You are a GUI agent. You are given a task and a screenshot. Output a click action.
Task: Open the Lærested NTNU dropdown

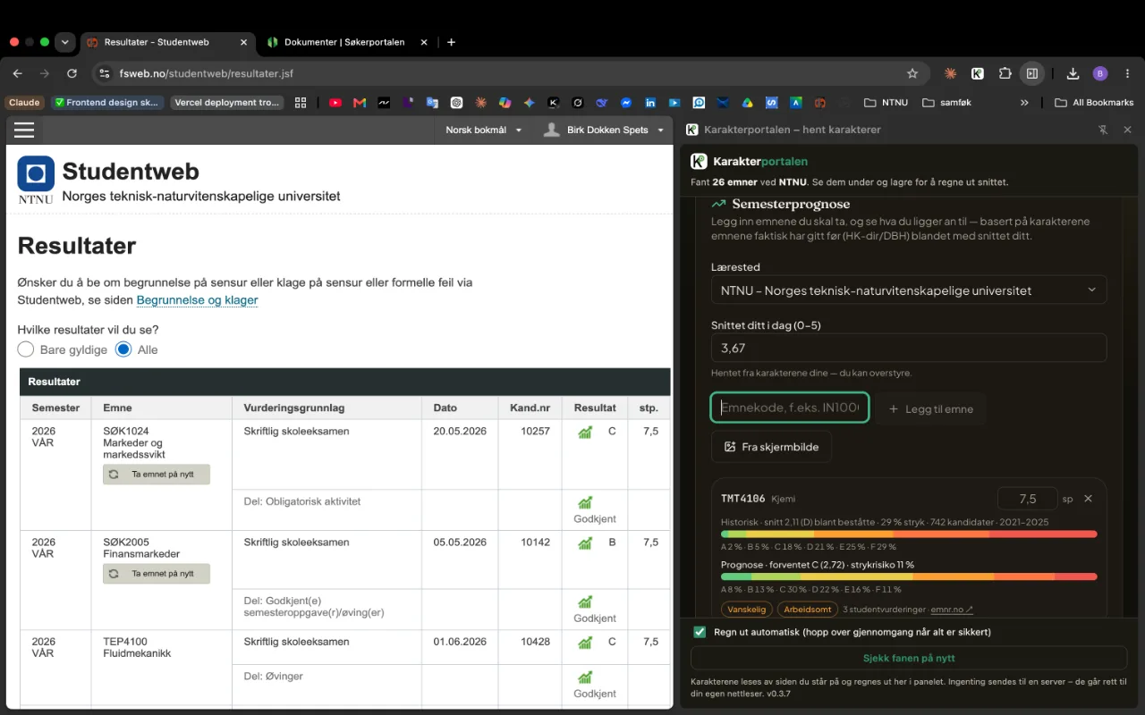point(909,290)
